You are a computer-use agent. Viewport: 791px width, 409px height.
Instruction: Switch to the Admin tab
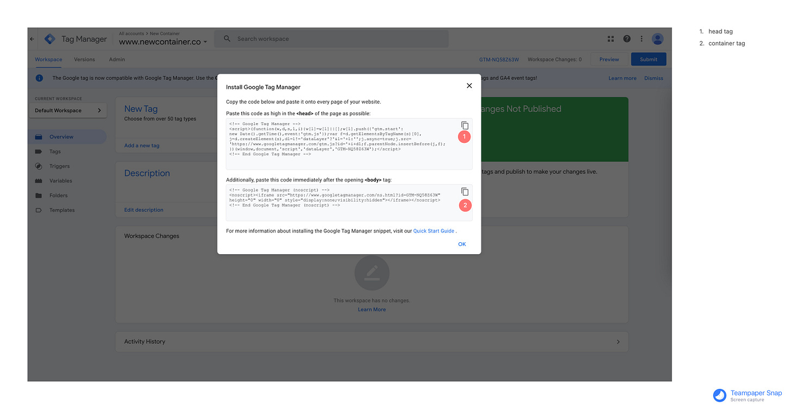click(117, 60)
